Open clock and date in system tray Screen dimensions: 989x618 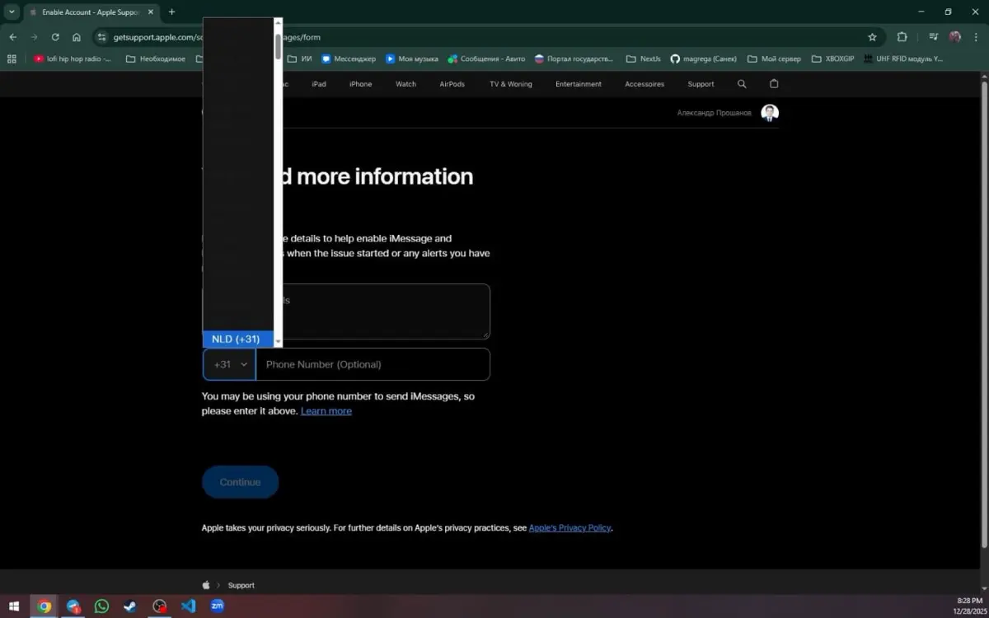point(970,606)
